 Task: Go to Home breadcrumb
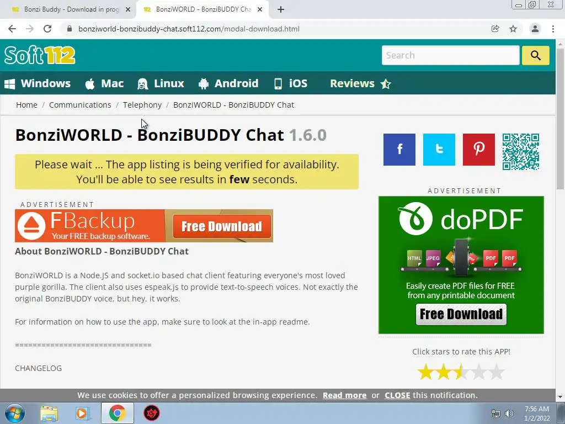click(26, 105)
